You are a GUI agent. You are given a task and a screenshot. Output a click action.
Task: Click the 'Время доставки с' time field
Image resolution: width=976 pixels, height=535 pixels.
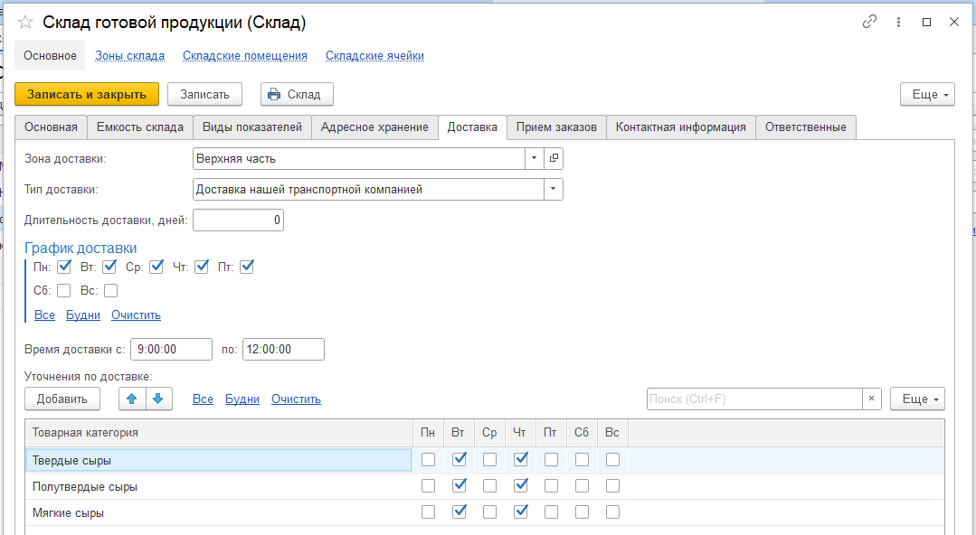171,349
